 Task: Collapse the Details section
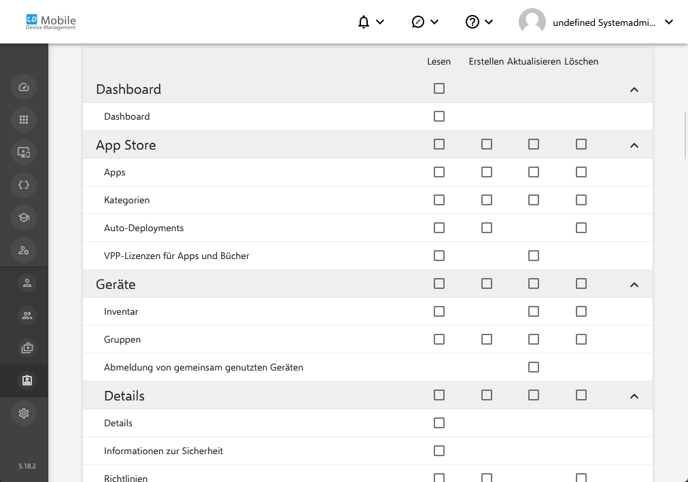pyautogui.click(x=634, y=396)
